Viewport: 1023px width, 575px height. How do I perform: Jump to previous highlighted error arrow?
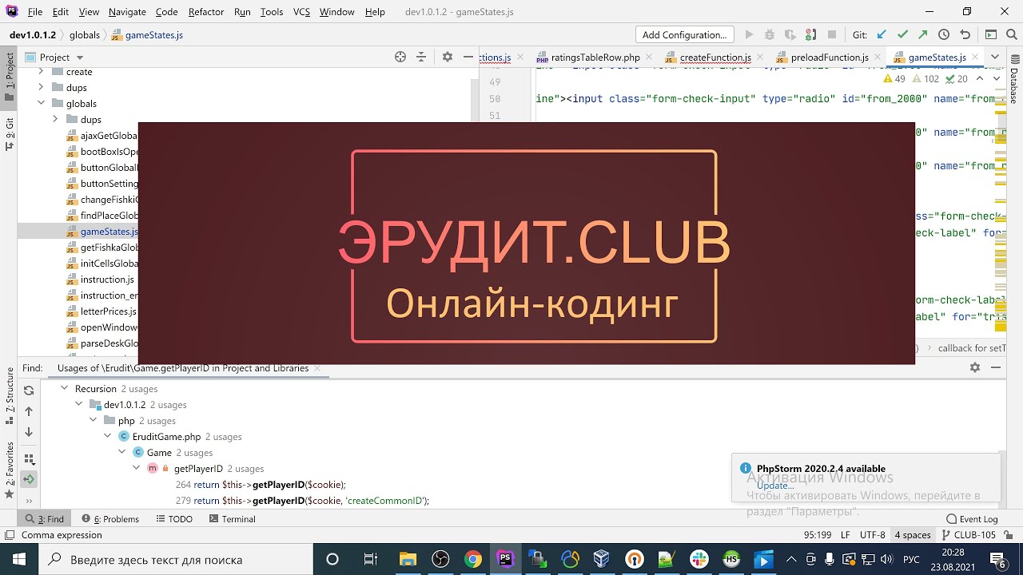pos(980,79)
